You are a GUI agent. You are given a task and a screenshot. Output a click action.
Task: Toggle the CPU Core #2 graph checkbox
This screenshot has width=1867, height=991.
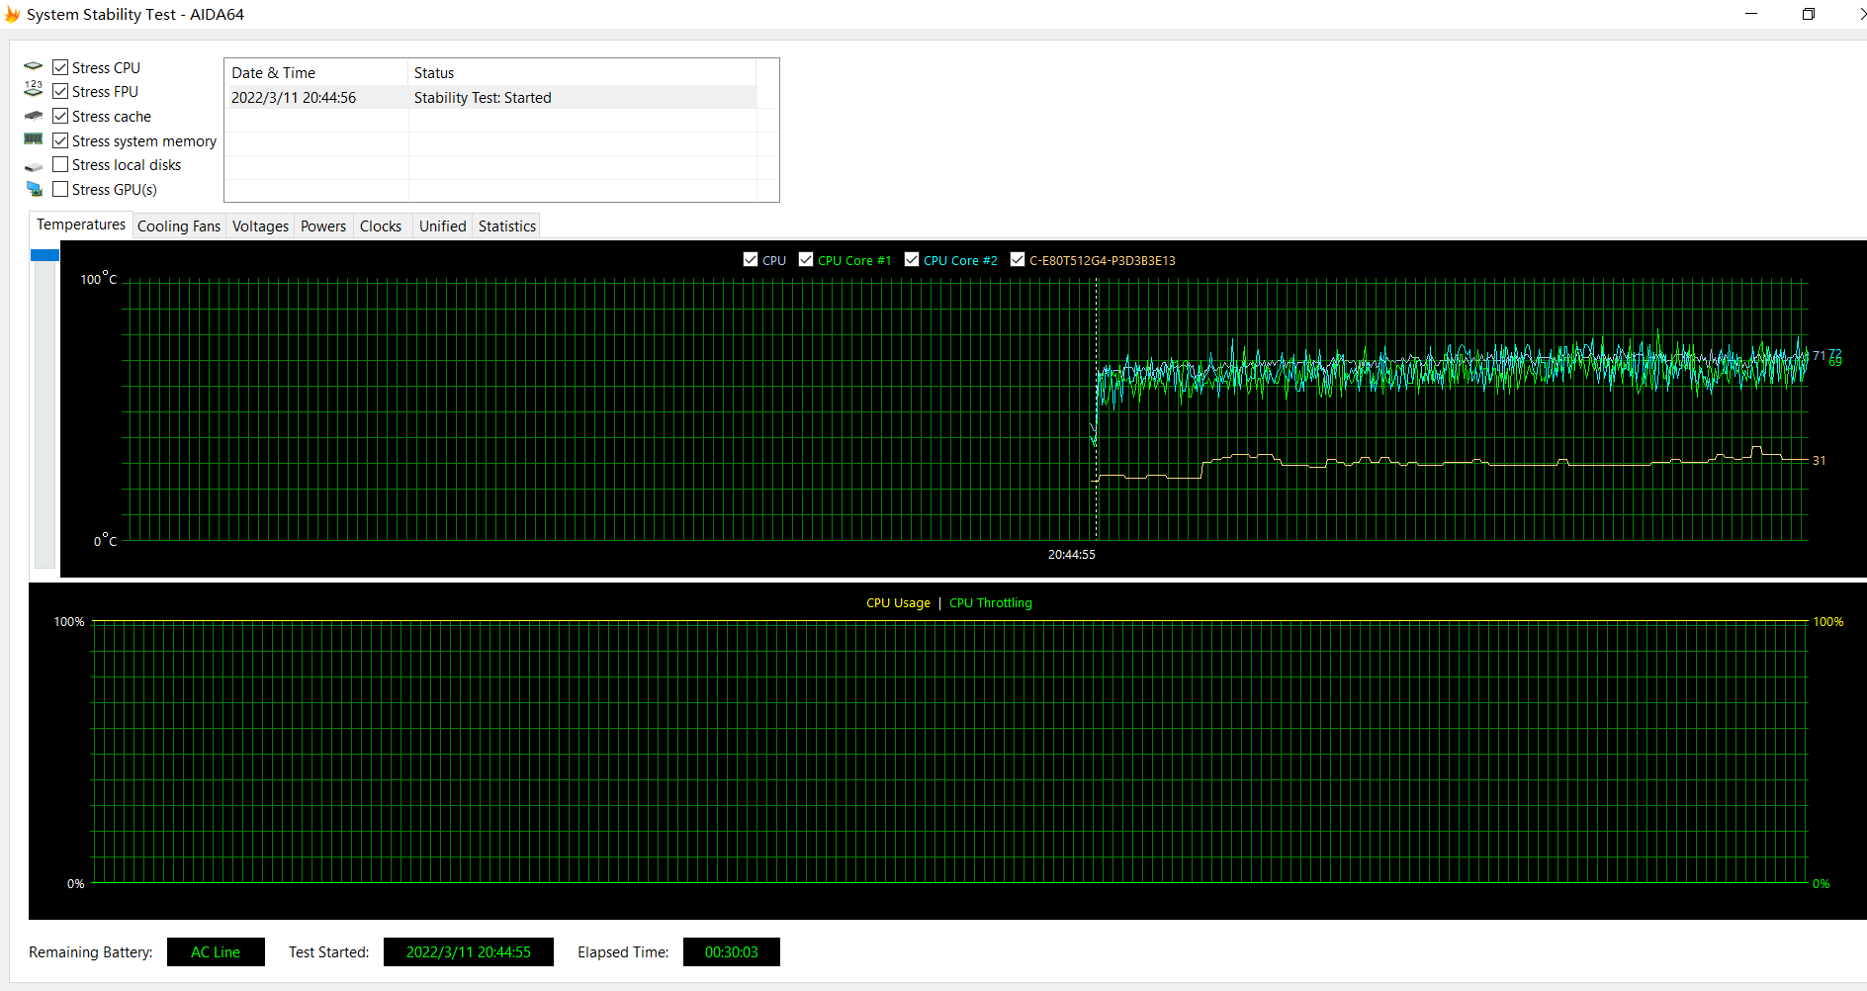pos(912,259)
